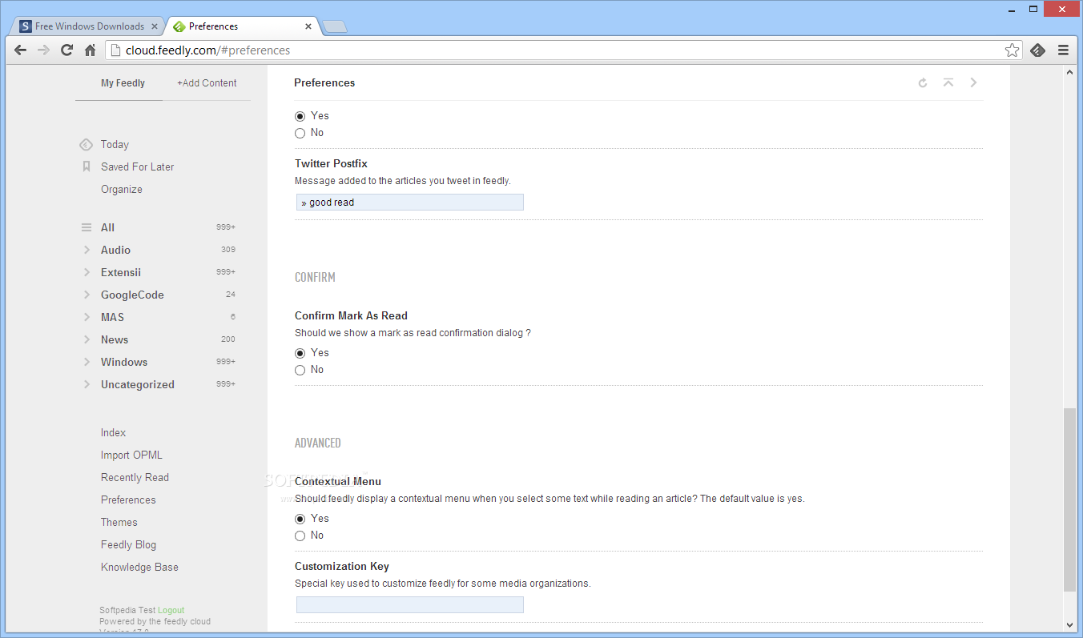The height and width of the screenshot is (638, 1083).
Task: Select No for Contextual Menu
Action: click(x=300, y=536)
